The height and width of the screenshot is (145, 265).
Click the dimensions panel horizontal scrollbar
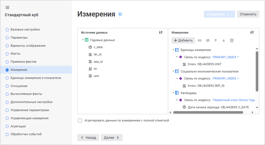pos(208,112)
